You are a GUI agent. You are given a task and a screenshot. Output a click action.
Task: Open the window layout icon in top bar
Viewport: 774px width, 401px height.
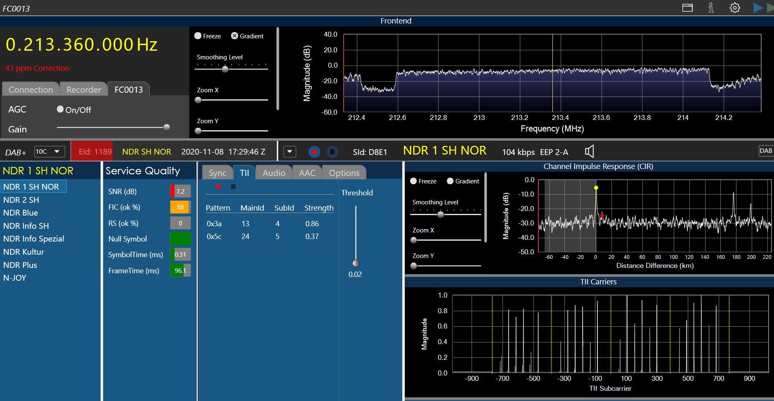(x=687, y=8)
